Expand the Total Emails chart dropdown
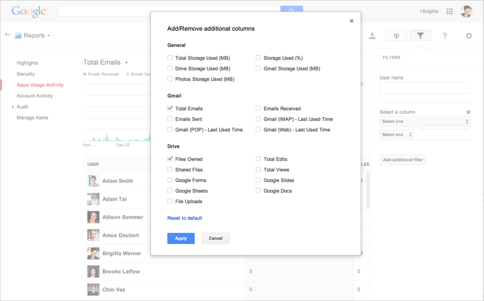The height and width of the screenshot is (301, 484). tap(126, 63)
